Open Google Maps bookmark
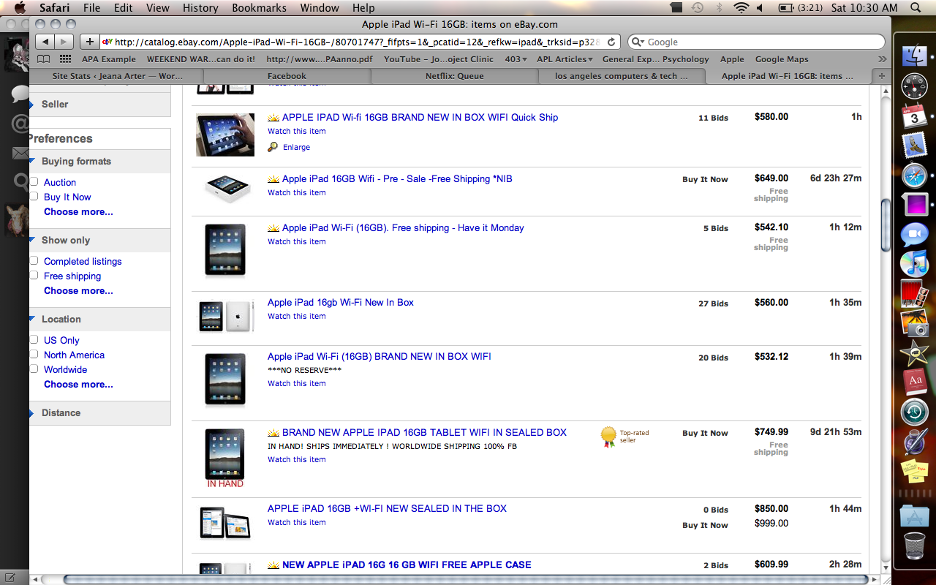936x585 pixels. tap(782, 59)
